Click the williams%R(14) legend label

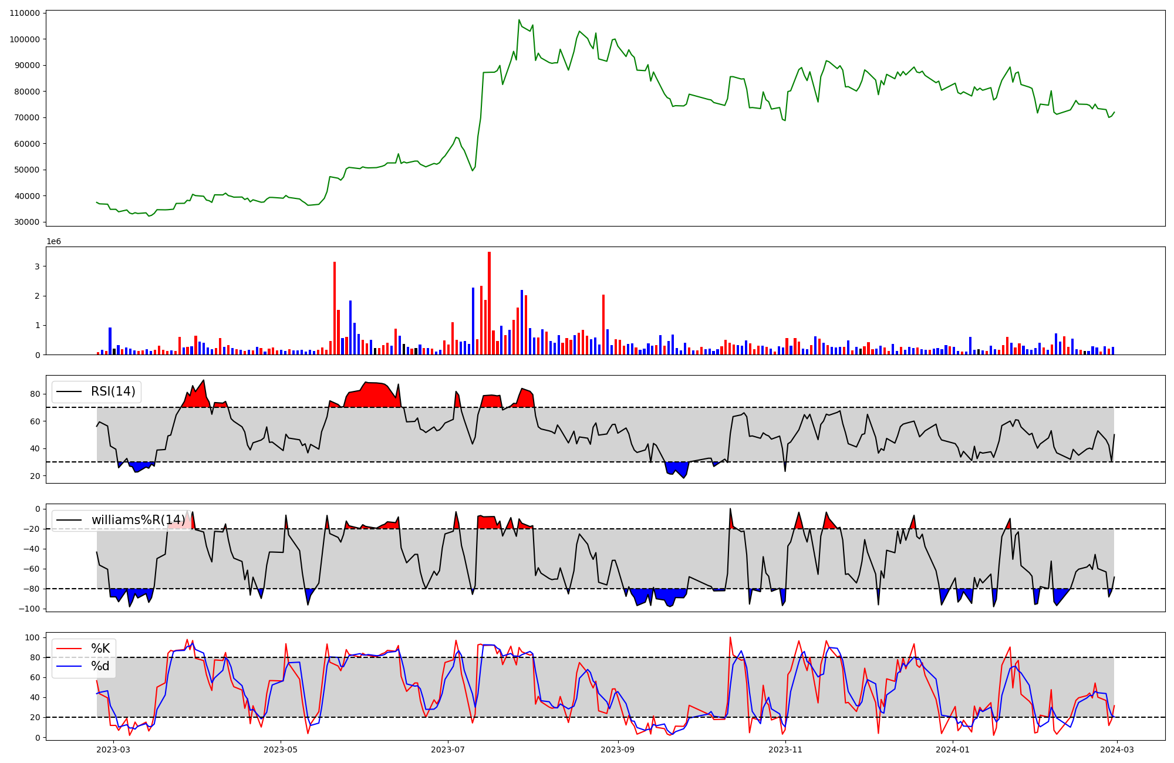pyautogui.click(x=138, y=520)
